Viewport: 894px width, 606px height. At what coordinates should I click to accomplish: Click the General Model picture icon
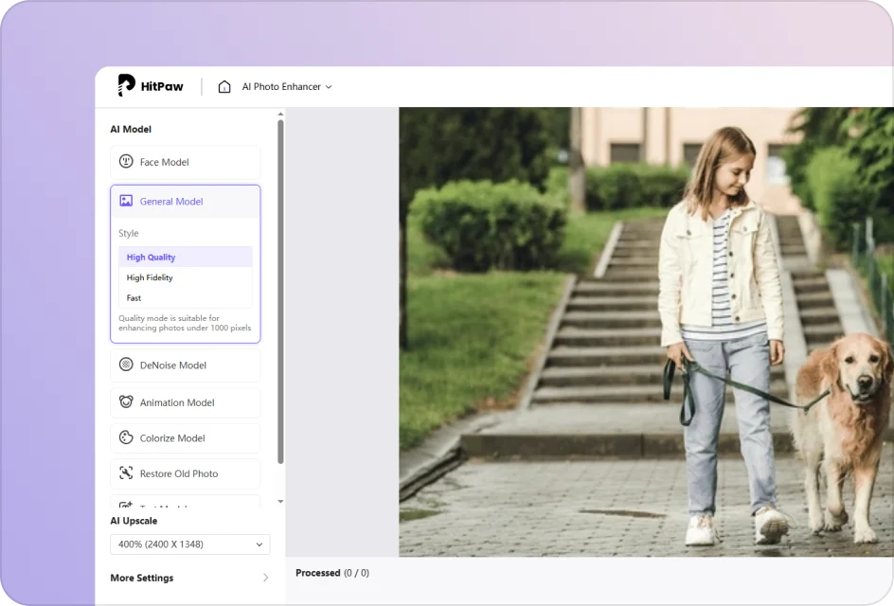(x=127, y=201)
